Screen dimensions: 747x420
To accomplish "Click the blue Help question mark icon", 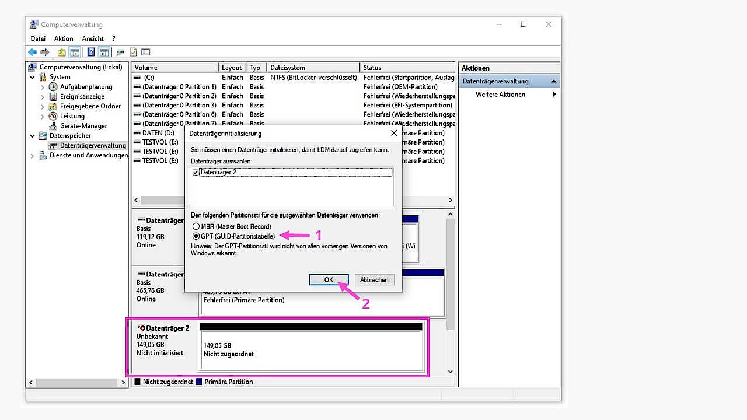I will coord(91,52).
